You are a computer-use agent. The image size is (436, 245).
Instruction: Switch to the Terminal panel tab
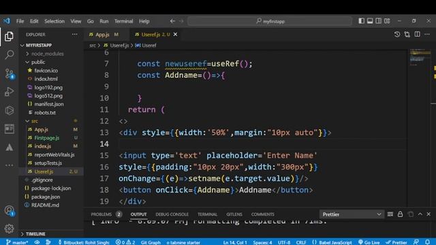pyautogui.click(x=207, y=214)
